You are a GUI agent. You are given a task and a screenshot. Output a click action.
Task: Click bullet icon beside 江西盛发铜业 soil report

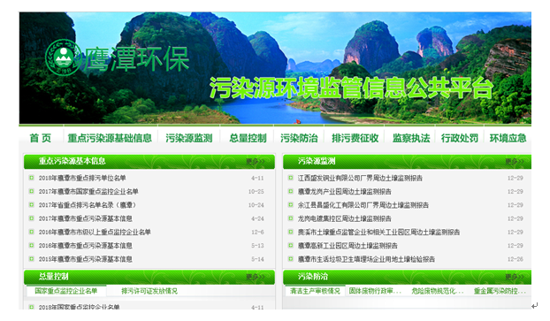(x=290, y=178)
